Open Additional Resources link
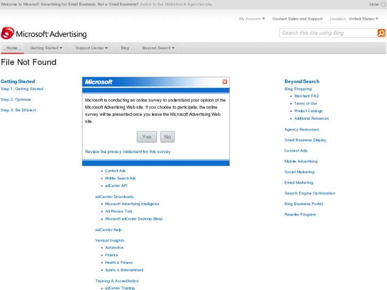Image resolution: width=387 pixels, height=290 pixels. click(311, 119)
